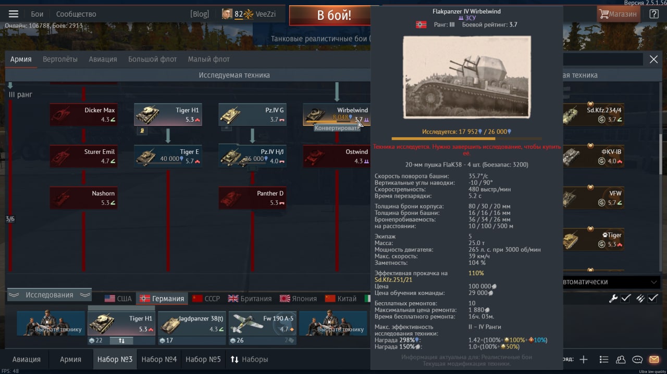Select Dicker Max in research tree
Screen dimensions: 667x374
[x=83, y=114]
